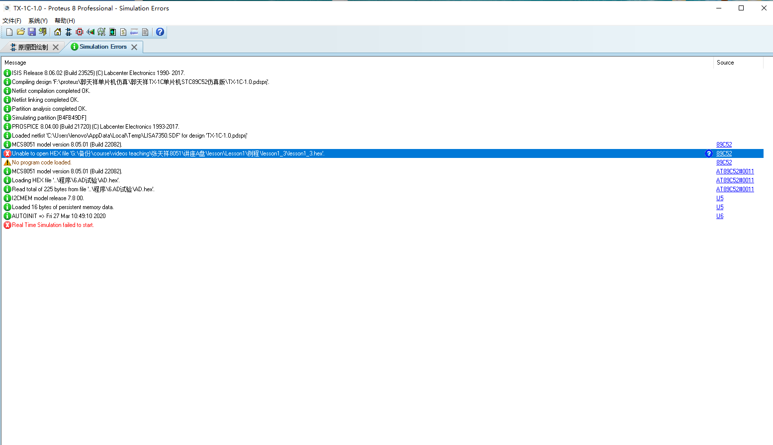Click the U6 link beside the AUTOINIT message
Viewport: 773px width, 445px height.
pyautogui.click(x=720, y=216)
